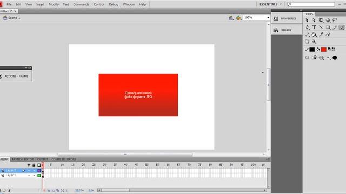Show or hide all layers eye icon
This screenshot has height=194, width=346.
[x=29, y=165]
